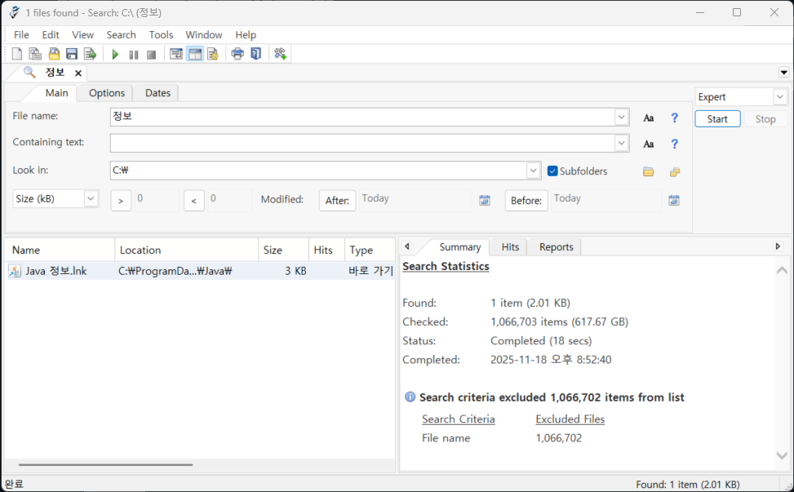Click the New search blank page icon
Viewport: 794px width, 492px height.
17,55
